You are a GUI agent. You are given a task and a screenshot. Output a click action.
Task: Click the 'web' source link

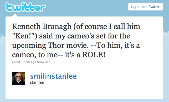click(47, 62)
